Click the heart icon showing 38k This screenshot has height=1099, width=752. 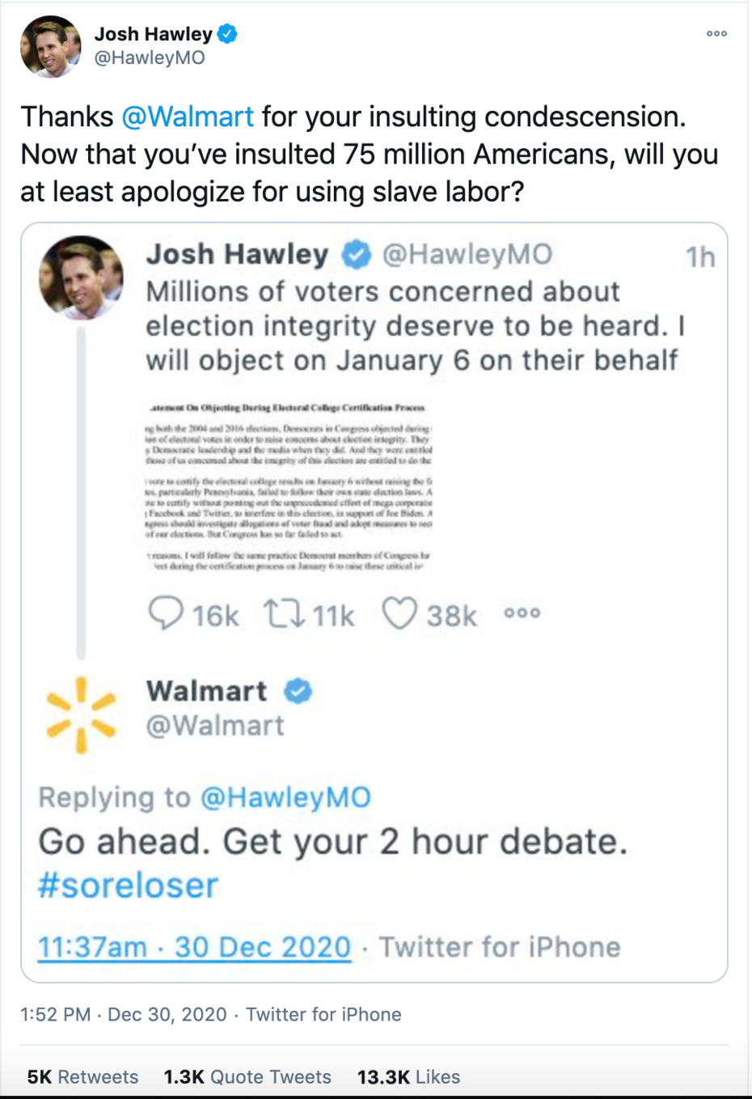pyautogui.click(x=399, y=613)
